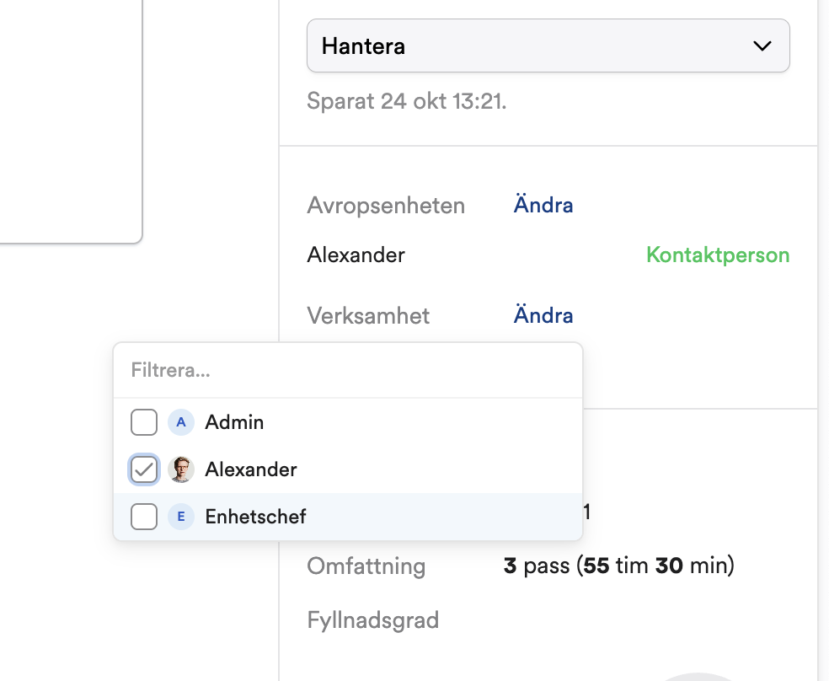The image size is (829, 681).
Task: Click the Admin avatar icon
Action: pyautogui.click(x=181, y=422)
